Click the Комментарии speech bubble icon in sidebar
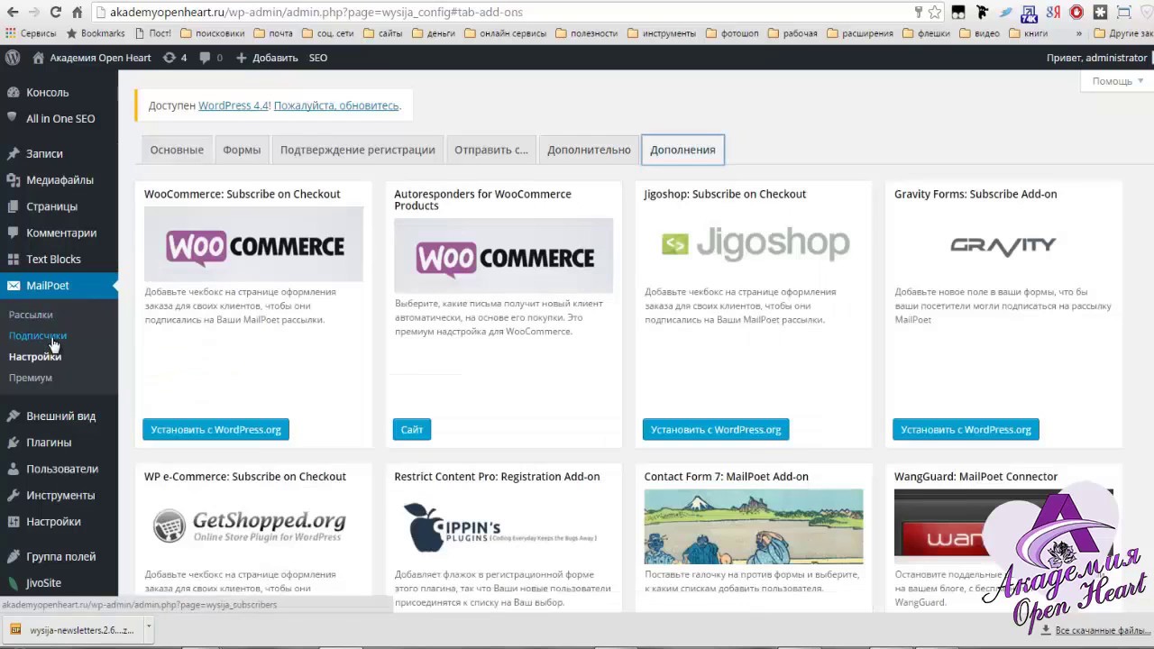Viewport: 1154px width, 649px height. coord(13,233)
